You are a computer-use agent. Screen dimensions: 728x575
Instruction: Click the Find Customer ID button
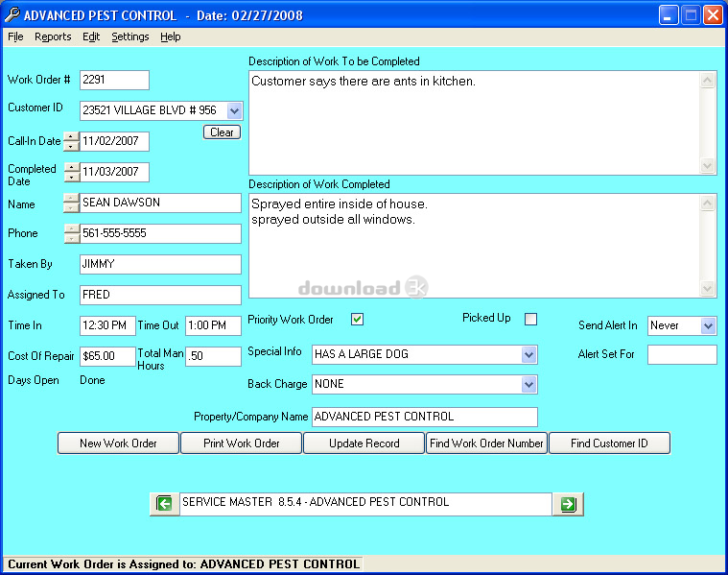pos(609,443)
